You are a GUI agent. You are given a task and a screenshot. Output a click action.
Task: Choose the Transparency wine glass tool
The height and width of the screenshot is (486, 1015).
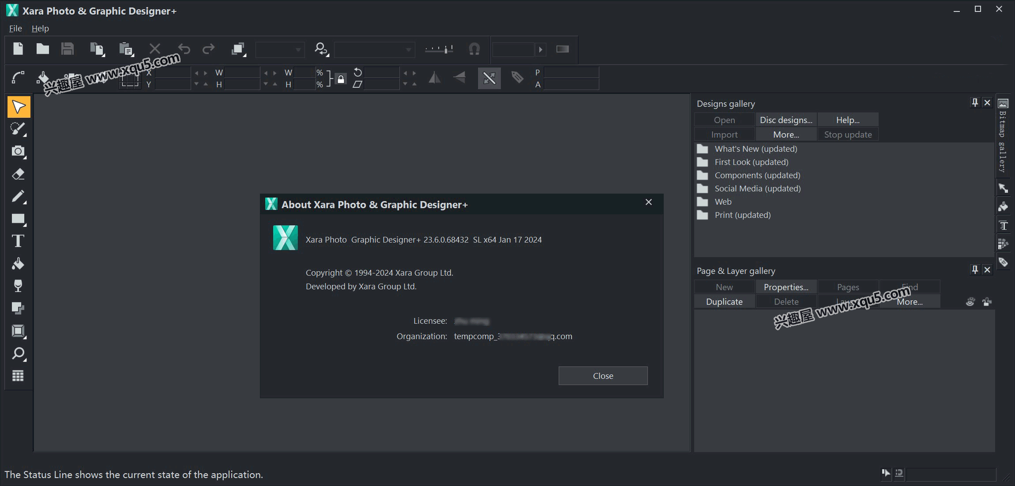point(19,286)
